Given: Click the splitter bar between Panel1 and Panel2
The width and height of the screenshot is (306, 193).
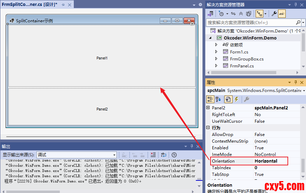Looking at the screenshot, I should tap(102, 87).
